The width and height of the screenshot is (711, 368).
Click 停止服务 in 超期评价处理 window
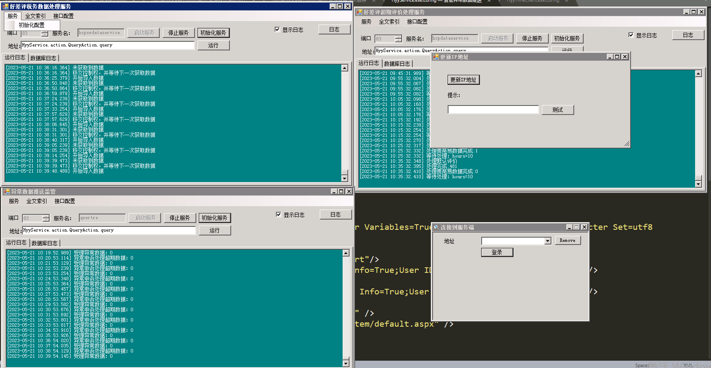tap(532, 38)
